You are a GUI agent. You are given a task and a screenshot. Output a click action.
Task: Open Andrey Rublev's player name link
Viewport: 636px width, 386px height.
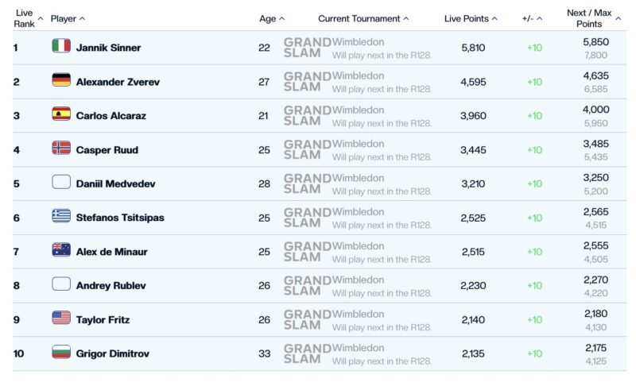click(x=111, y=286)
